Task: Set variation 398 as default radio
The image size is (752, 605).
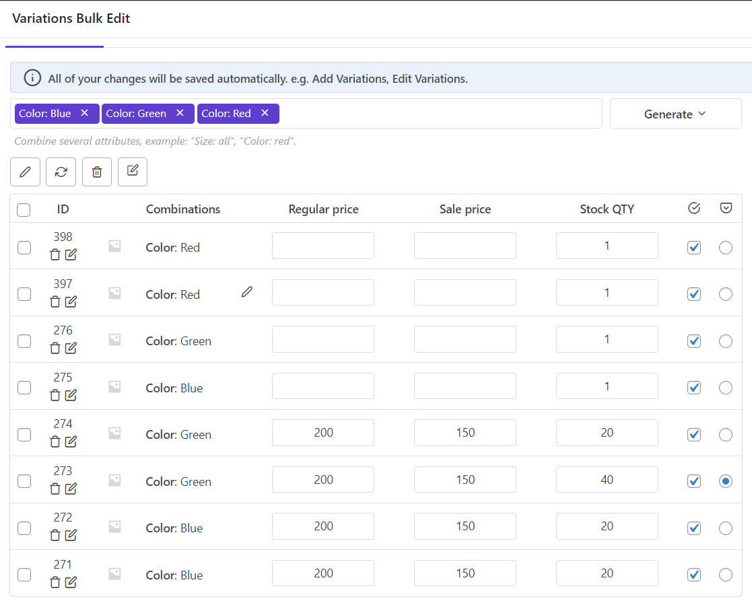Action: pyautogui.click(x=726, y=248)
